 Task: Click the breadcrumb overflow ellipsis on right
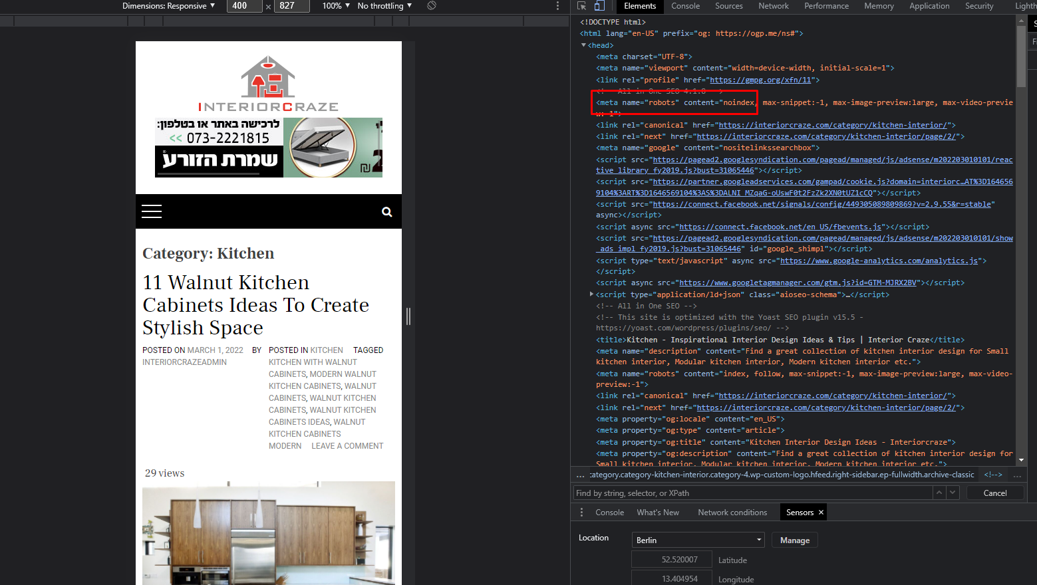pyautogui.click(x=1017, y=475)
